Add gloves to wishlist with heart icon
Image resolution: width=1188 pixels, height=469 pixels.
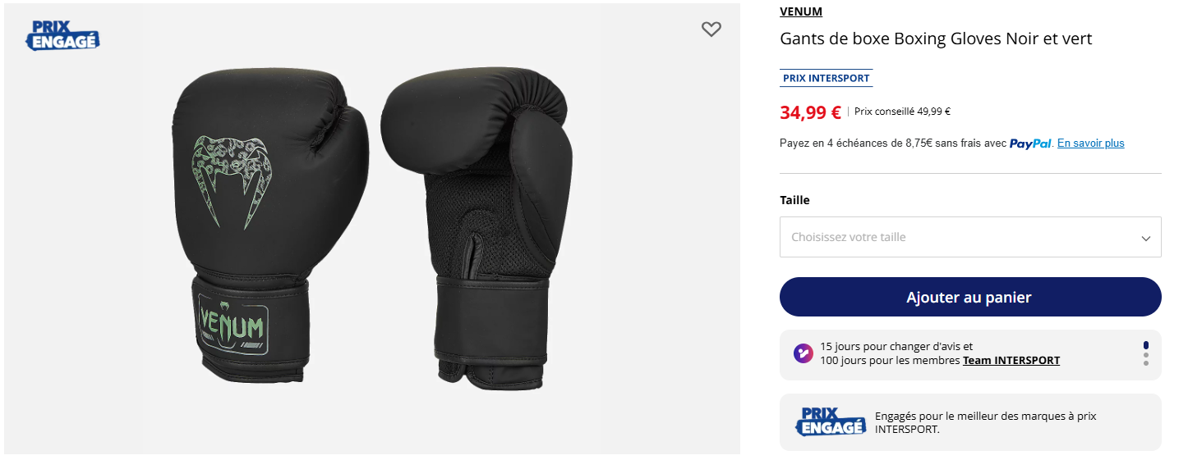(711, 30)
